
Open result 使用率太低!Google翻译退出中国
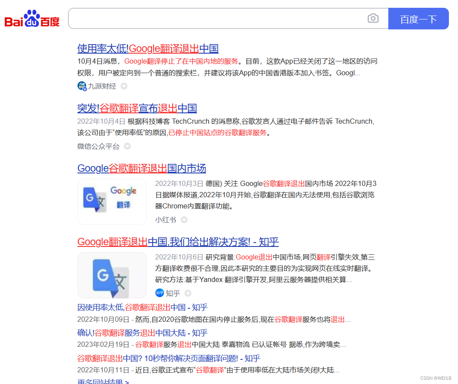(x=148, y=48)
